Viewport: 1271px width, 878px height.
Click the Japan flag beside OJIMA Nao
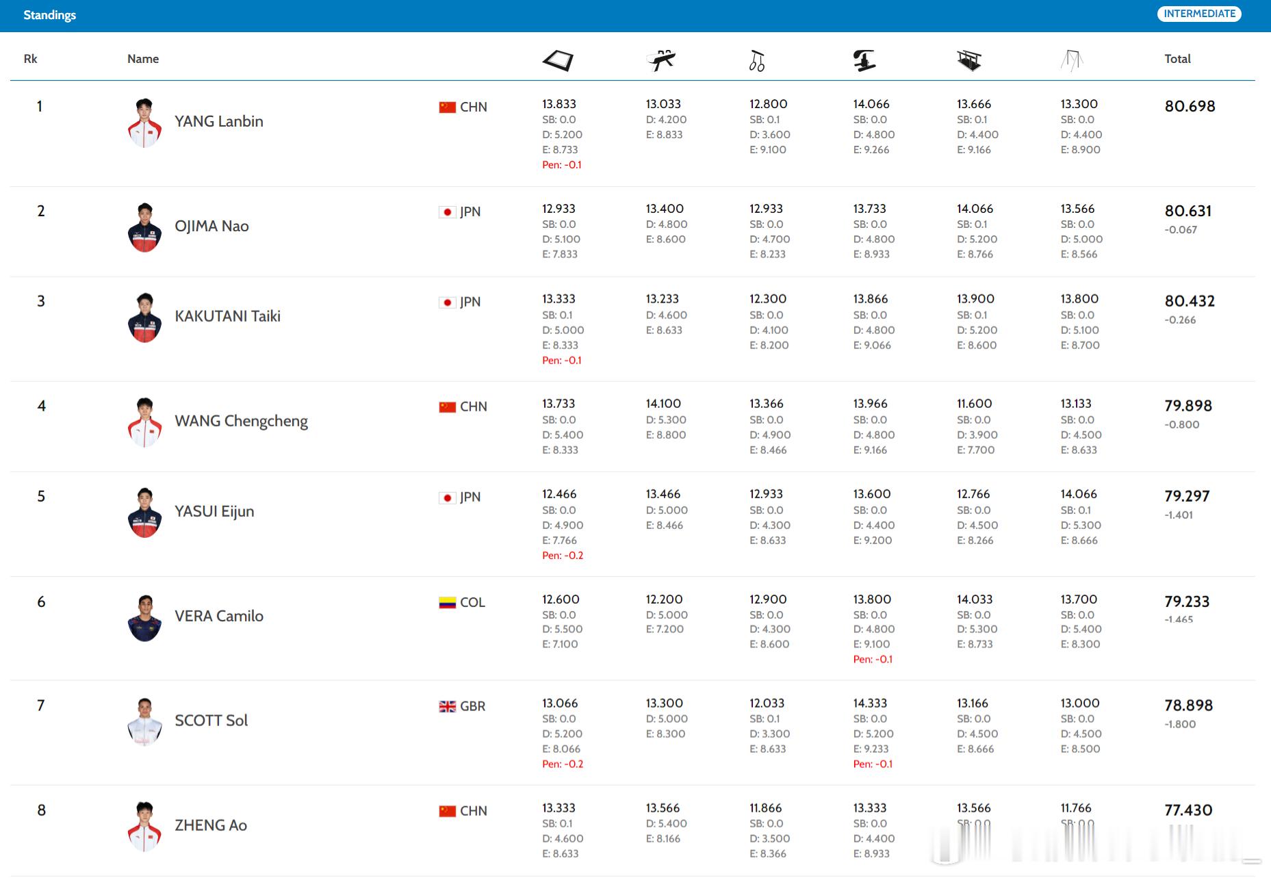tap(448, 212)
